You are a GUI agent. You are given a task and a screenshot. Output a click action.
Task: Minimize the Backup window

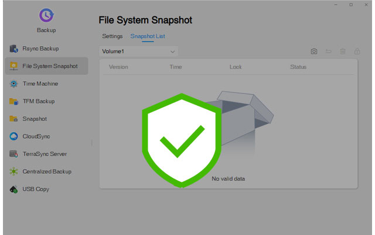pos(336,5)
